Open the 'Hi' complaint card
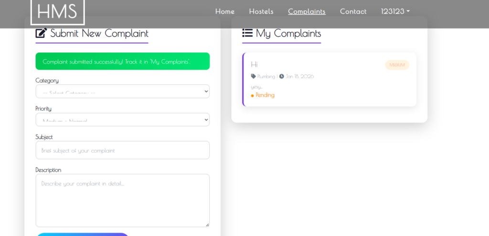This screenshot has width=489, height=236. [x=330, y=80]
